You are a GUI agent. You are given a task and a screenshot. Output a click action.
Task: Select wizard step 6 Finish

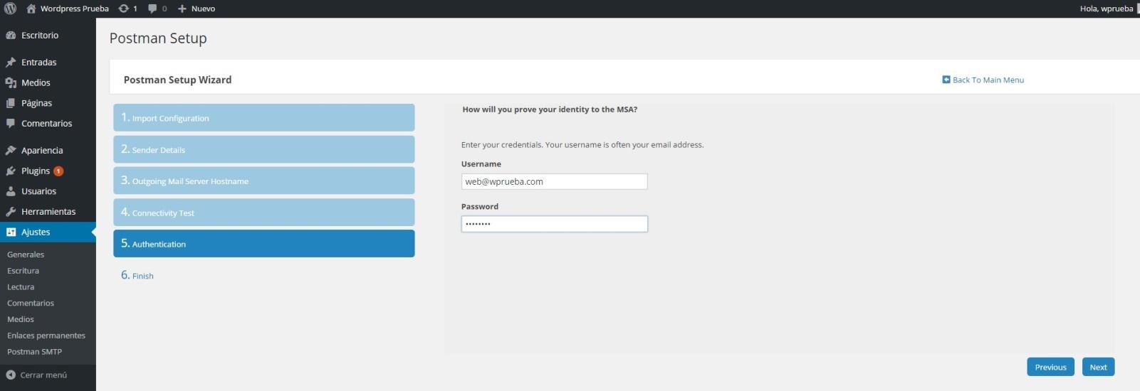(x=137, y=275)
